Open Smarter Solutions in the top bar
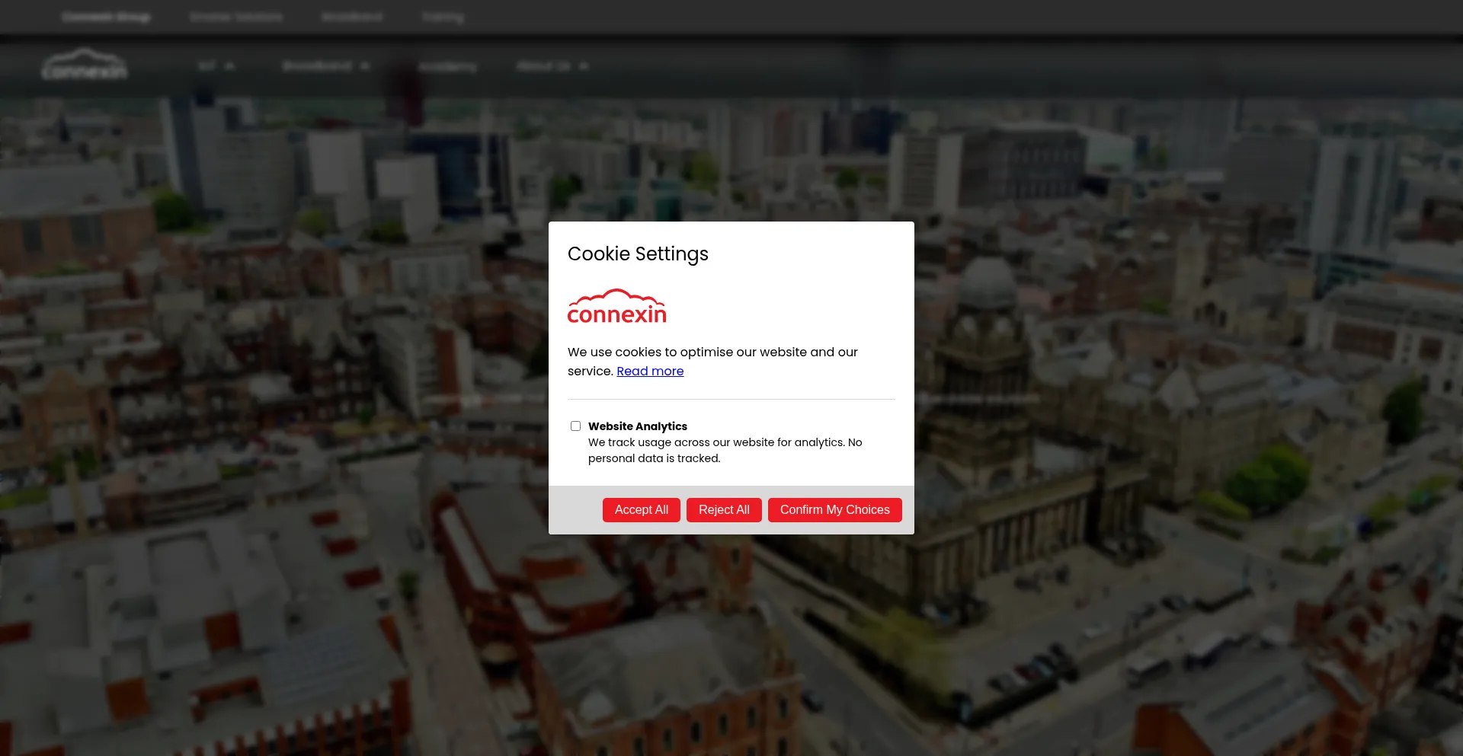The width and height of the screenshot is (1463, 756). click(x=236, y=17)
